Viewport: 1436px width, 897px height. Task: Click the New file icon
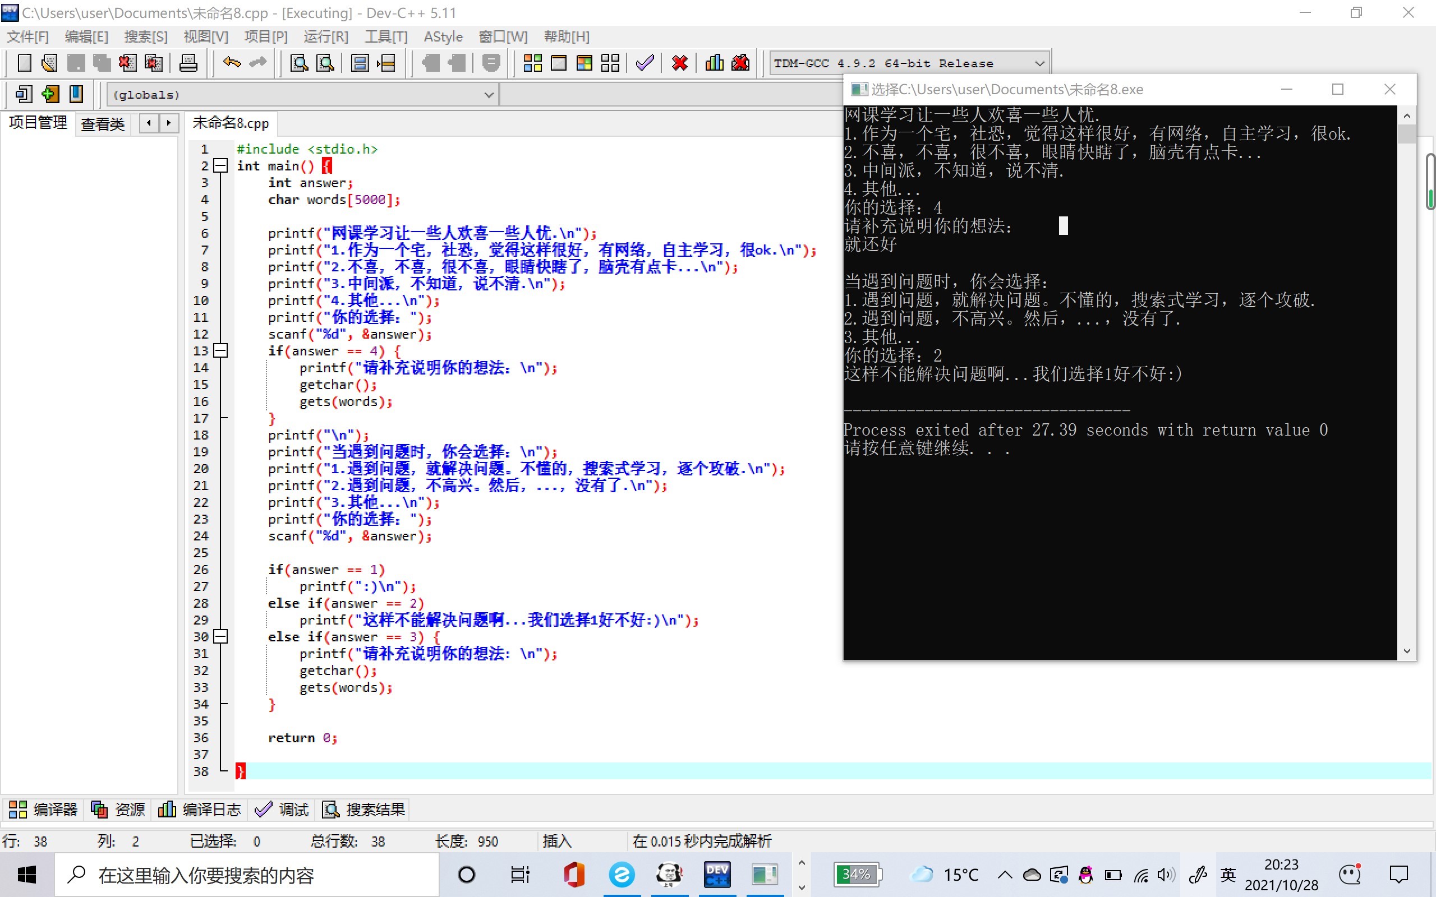coord(24,63)
